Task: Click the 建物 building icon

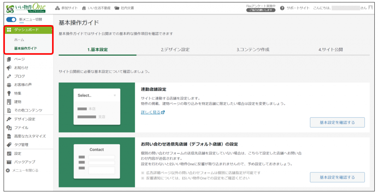Action: 9,102
